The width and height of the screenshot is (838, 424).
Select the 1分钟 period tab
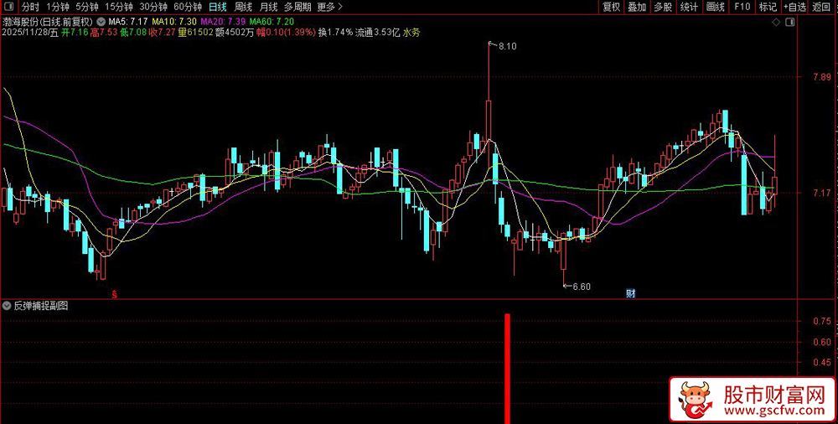pos(57,7)
